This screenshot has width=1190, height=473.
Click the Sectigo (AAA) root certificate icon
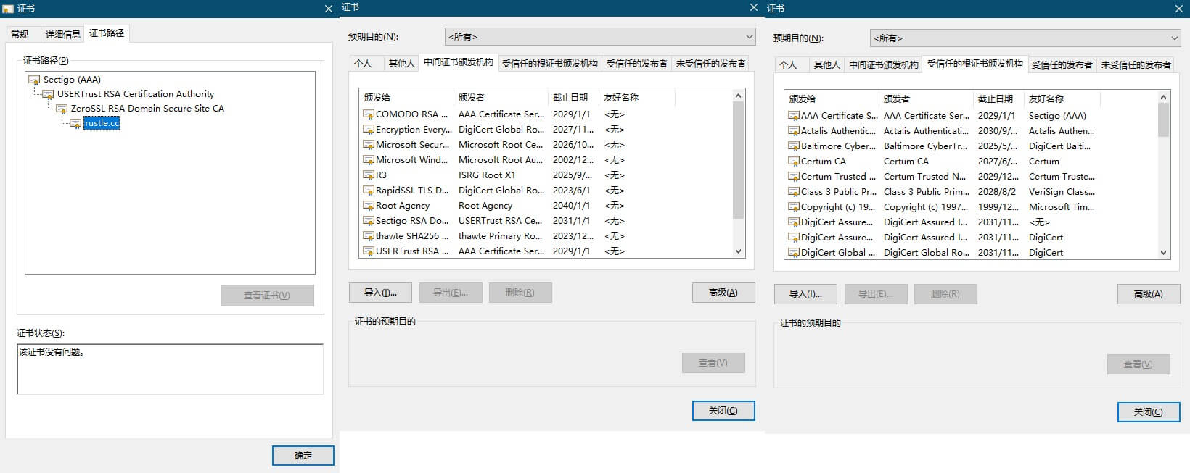(x=34, y=80)
